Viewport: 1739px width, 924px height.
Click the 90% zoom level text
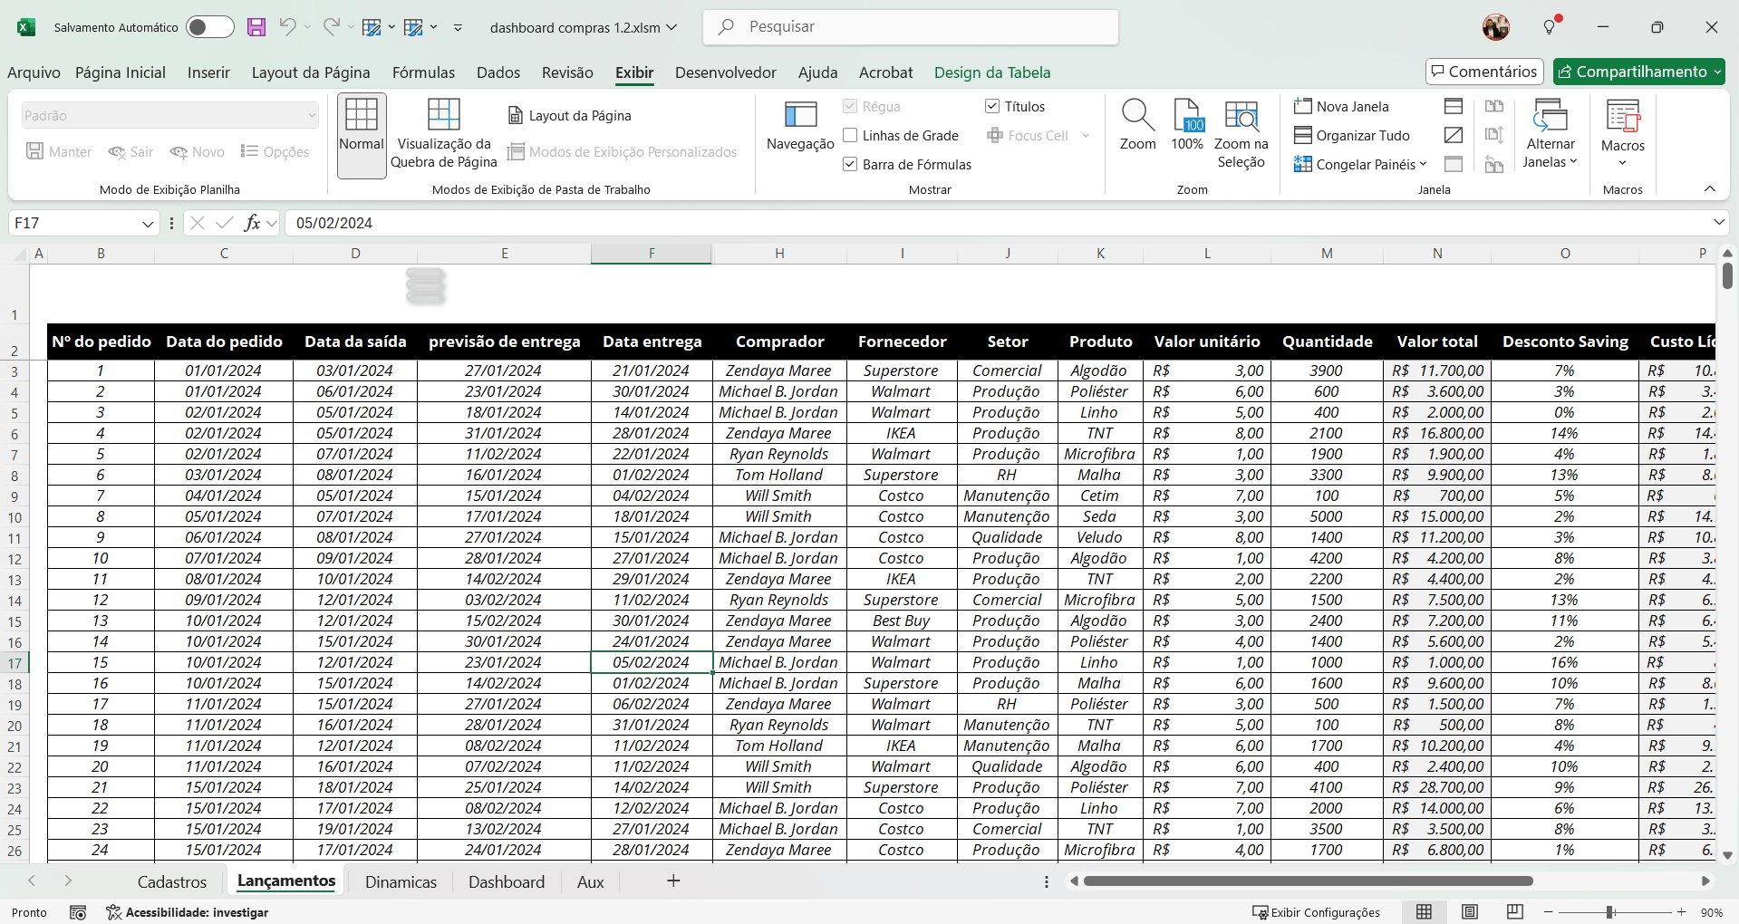click(1712, 912)
